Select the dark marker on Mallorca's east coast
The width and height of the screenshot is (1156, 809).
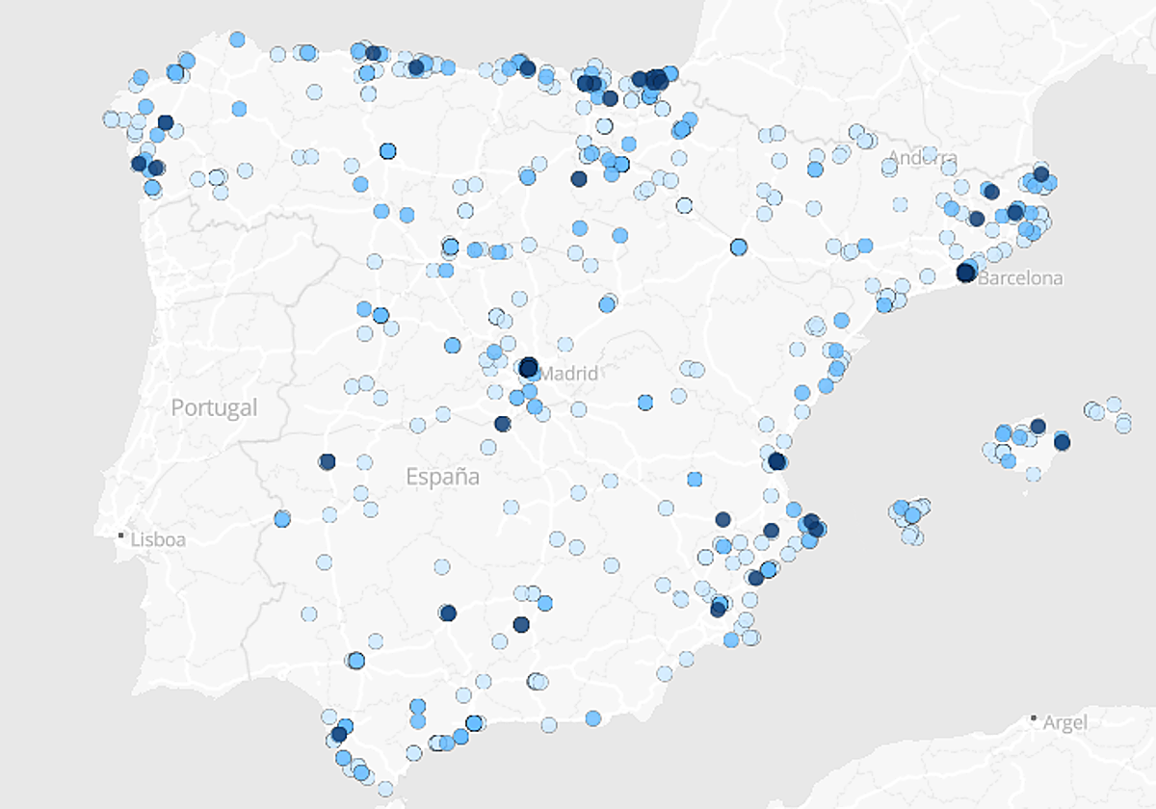click(1062, 442)
